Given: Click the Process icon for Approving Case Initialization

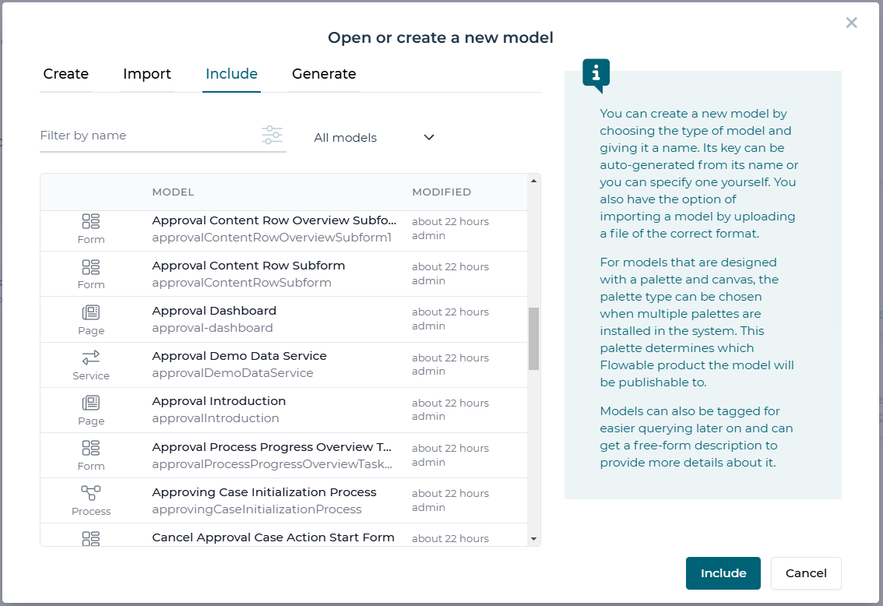Looking at the screenshot, I should coord(91,493).
